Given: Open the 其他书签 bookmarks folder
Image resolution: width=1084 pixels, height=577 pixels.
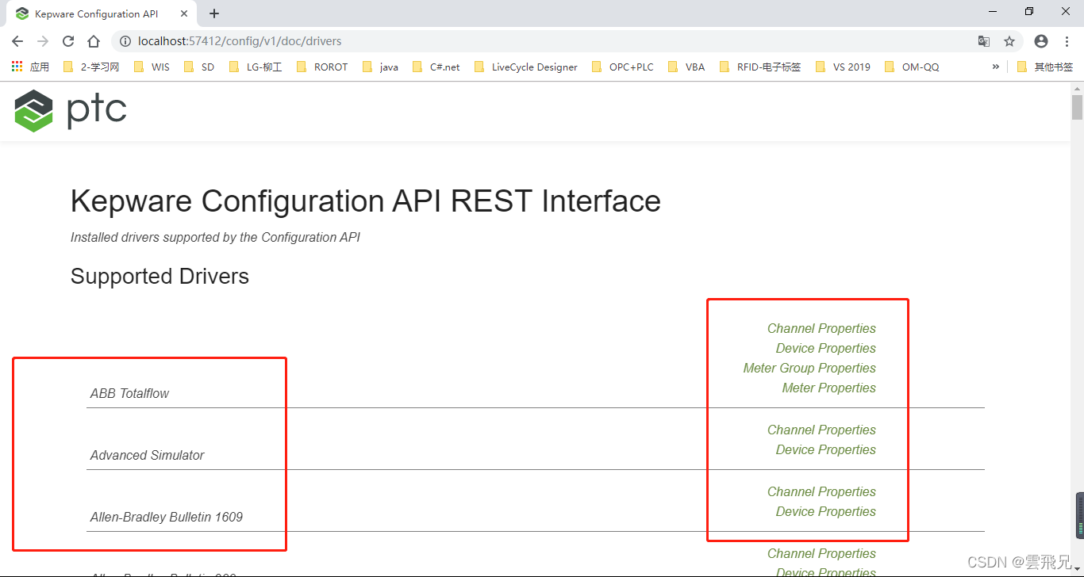Looking at the screenshot, I should click(x=1044, y=67).
